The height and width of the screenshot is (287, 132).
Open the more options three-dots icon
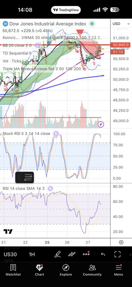[x=86, y=254]
